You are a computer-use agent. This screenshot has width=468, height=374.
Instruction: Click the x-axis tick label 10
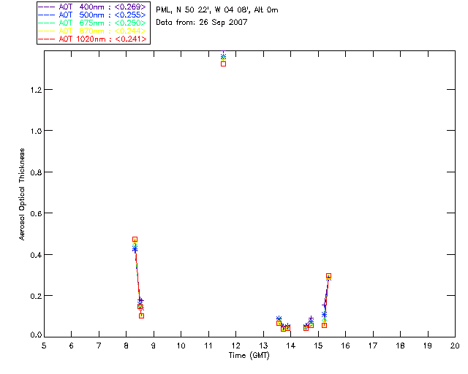point(181,346)
